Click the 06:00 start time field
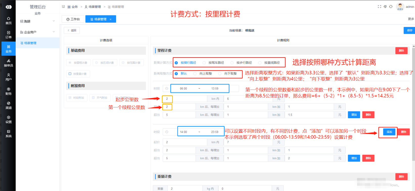The width and height of the screenshot is (415, 191). [183, 88]
